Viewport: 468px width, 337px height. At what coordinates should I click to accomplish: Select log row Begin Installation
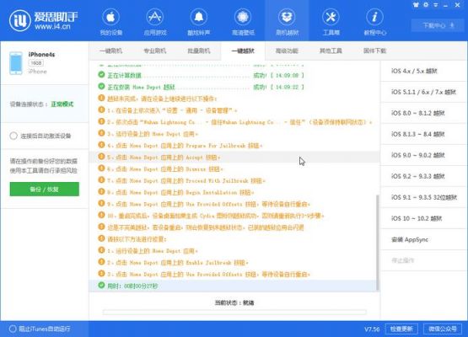234,192
